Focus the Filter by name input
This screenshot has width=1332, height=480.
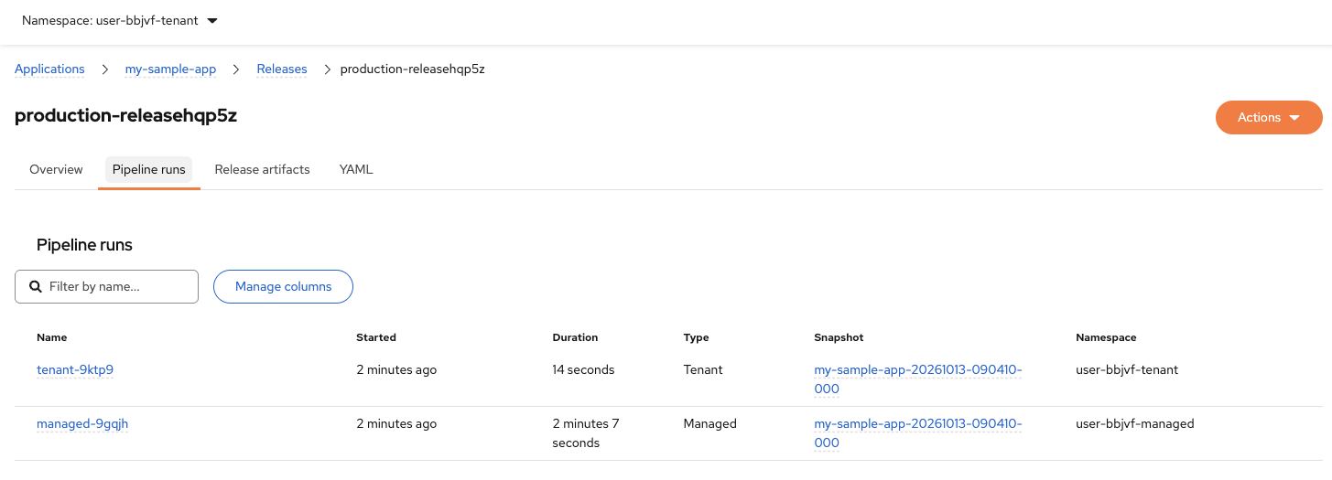[x=106, y=286]
